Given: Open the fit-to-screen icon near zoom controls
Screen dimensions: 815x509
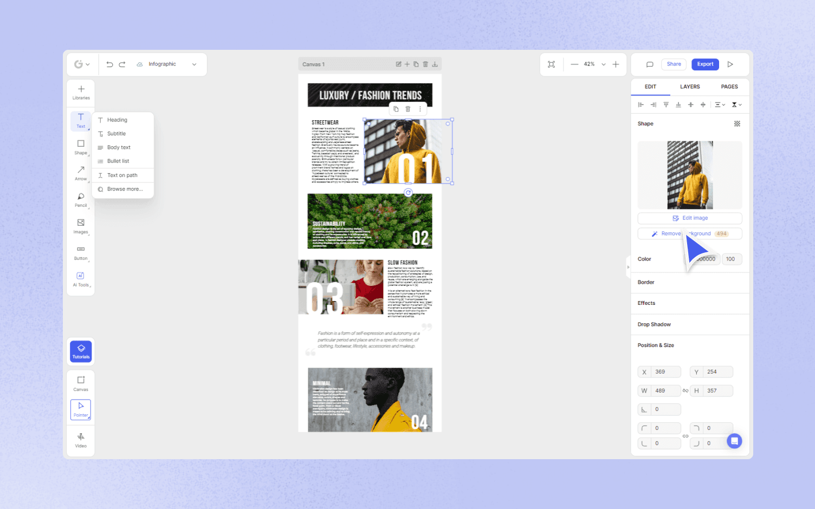Looking at the screenshot, I should point(551,64).
